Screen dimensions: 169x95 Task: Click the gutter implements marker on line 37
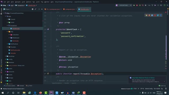[x=48, y=74]
